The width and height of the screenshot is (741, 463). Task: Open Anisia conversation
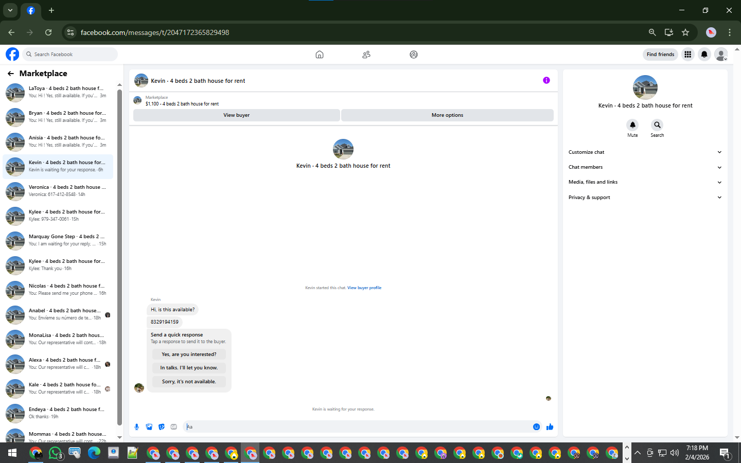[58, 141]
